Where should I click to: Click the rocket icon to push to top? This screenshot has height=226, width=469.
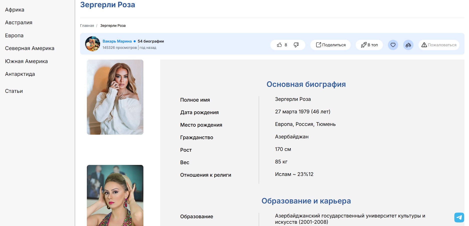point(363,45)
